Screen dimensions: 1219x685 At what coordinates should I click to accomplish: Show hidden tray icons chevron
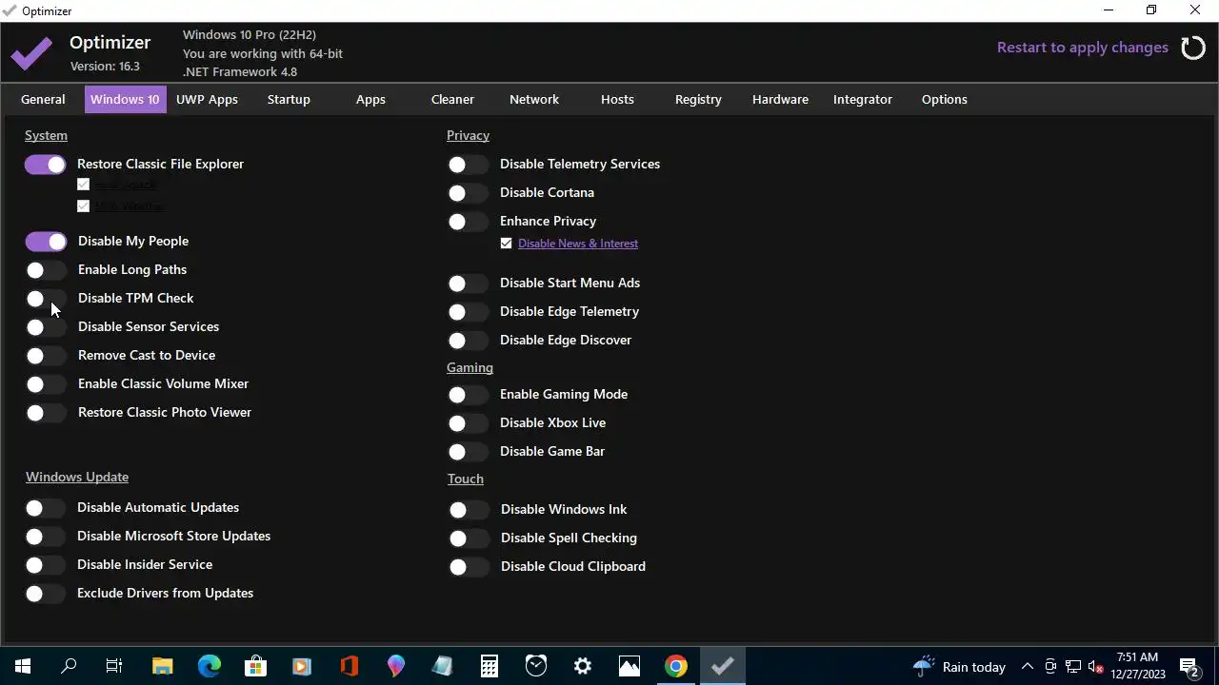point(1028,667)
